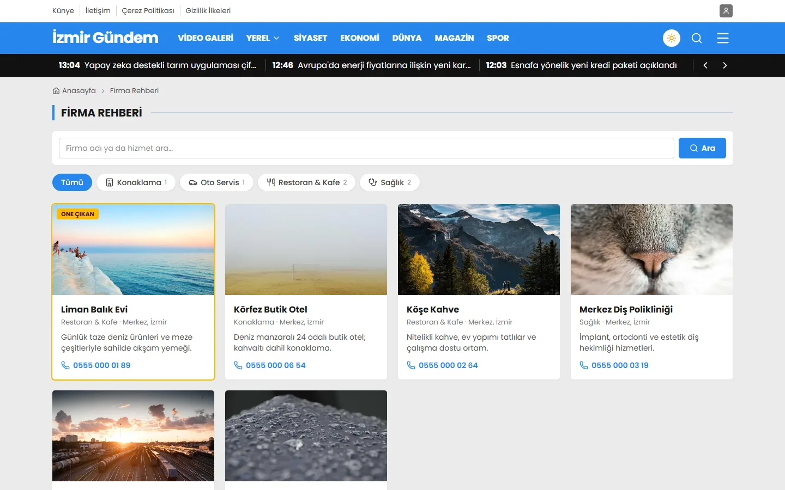The image size is (785, 490).
Task: Open Çerez Politikası link
Action: tap(148, 11)
